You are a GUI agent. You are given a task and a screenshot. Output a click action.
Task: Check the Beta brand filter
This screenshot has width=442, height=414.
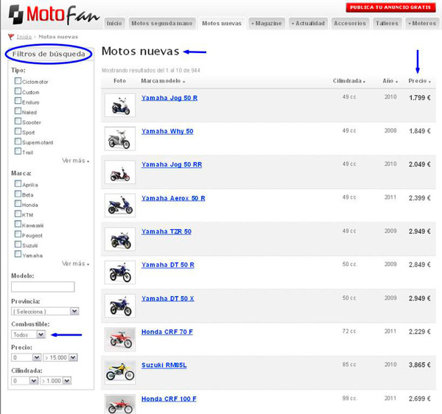pyautogui.click(x=18, y=194)
